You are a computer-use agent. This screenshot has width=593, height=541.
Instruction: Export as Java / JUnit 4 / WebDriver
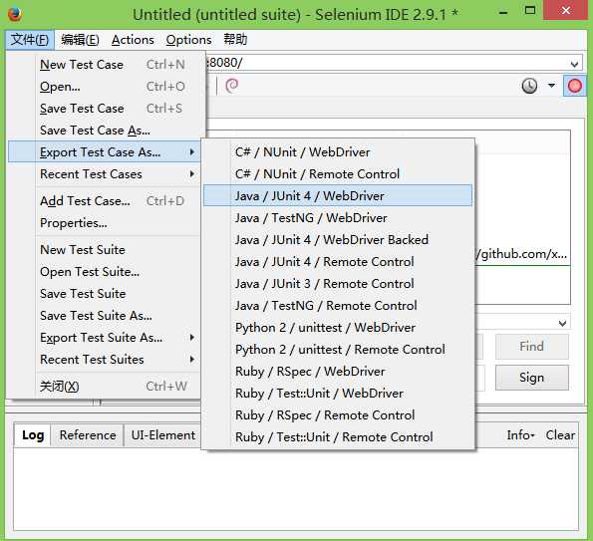(338, 196)
